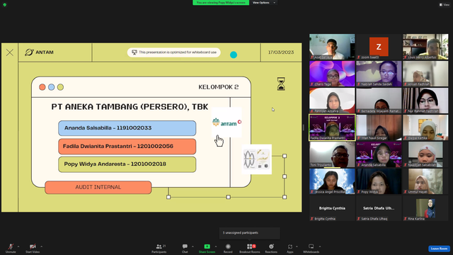Click the antam logo image on slide

pyautogui.click(x=226, y=123)
